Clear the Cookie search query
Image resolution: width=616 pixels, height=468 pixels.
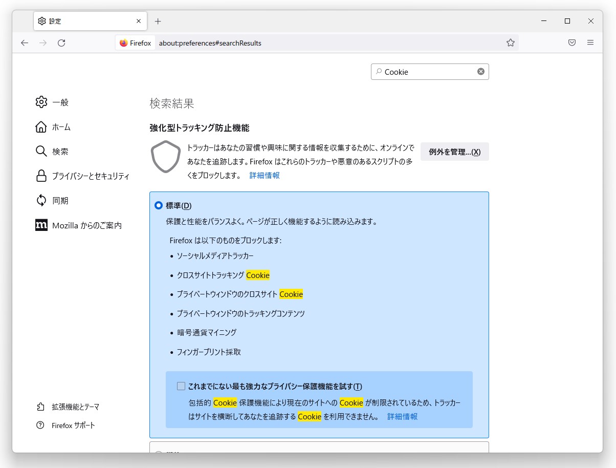coord(480,71)
